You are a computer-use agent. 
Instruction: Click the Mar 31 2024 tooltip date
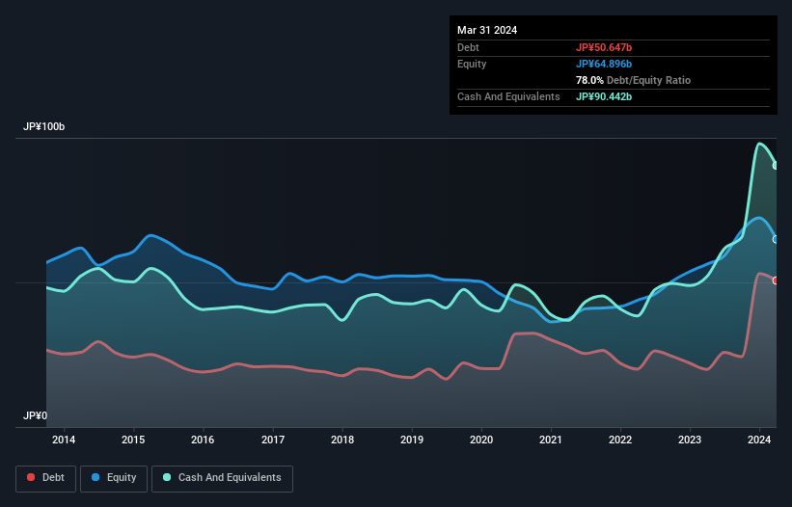(487, 30)
